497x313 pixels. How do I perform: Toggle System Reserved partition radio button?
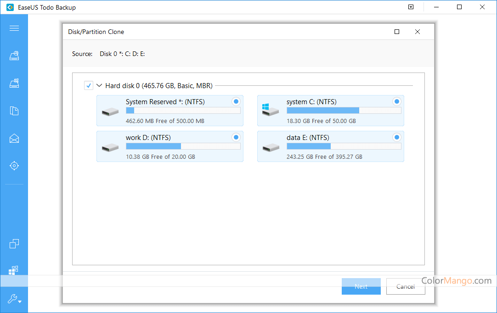(236, 101)
